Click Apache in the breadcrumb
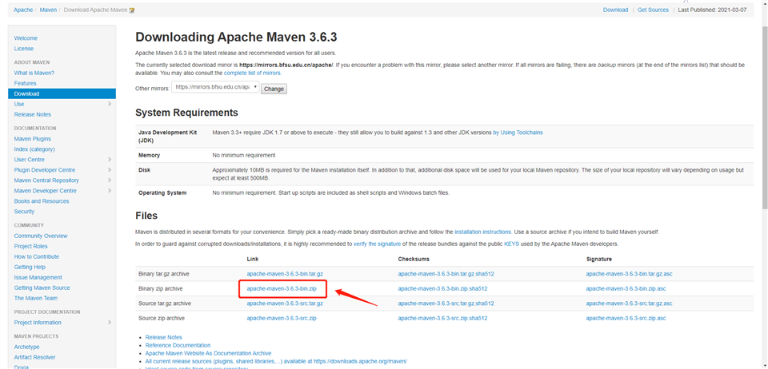The height and width of the screenshot is (369, 768). click(23, 10)
